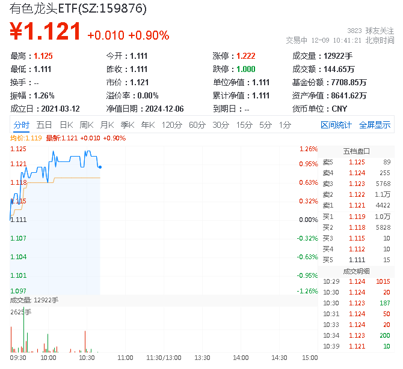Image resolution: width=403 pixels, height=369 pixels.
Task: Switch to the 5分 interval chart
Action: coord(265,125)
